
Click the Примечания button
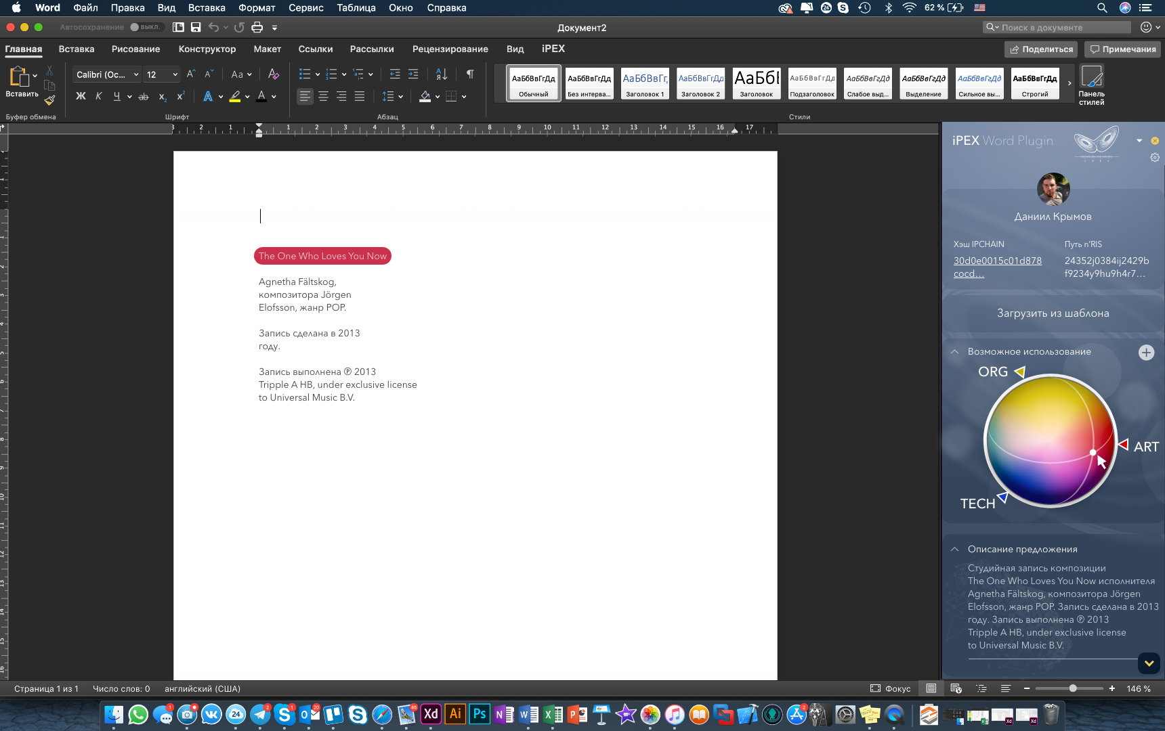pyautogui.click(x=1122, y=49)
